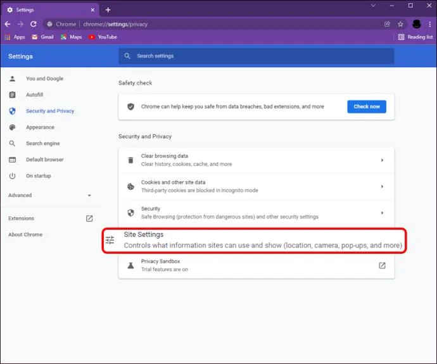Open the Apps bookmark shortcut
This screenshot has height=364, width=437.
15,37
